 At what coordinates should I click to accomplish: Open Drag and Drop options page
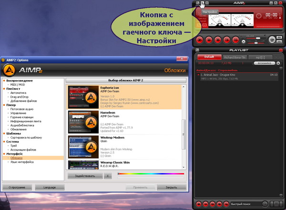(x=20, y=97)
